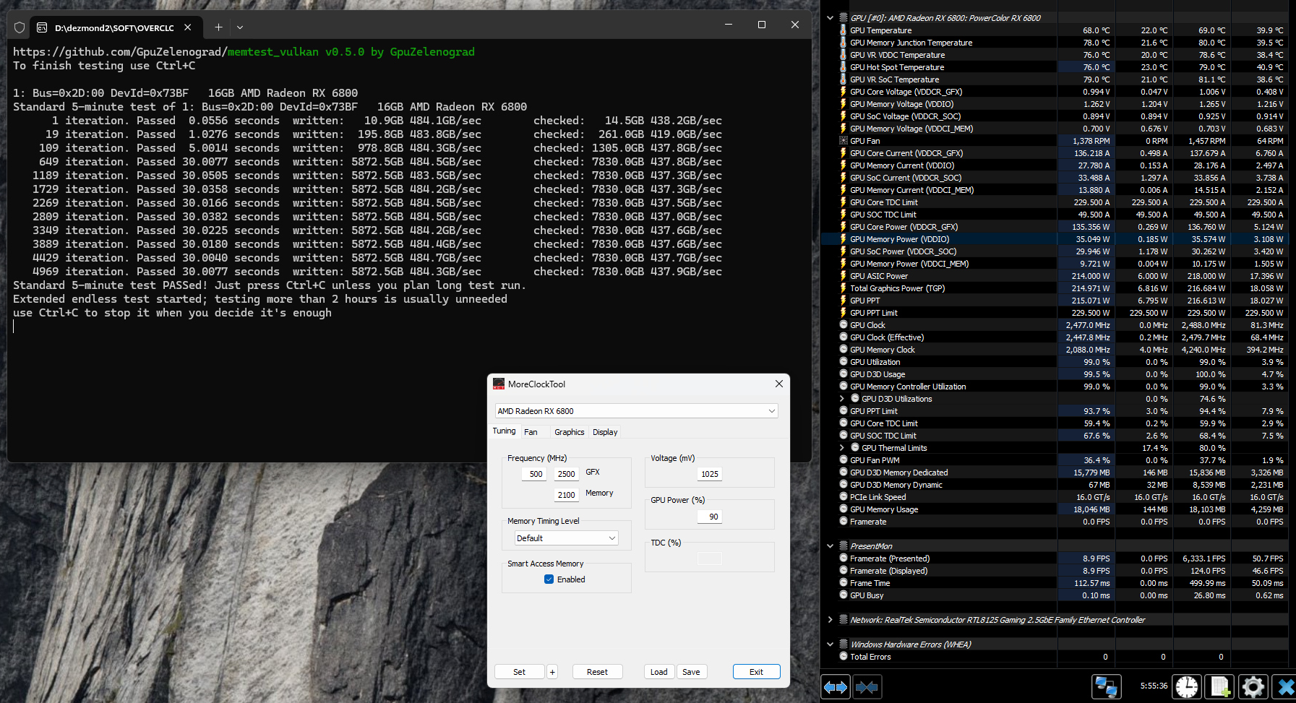Open the network remote monitoring icon
Image resolution: width=1296 pixels, height=703 pixels.
pos(1106,686)
